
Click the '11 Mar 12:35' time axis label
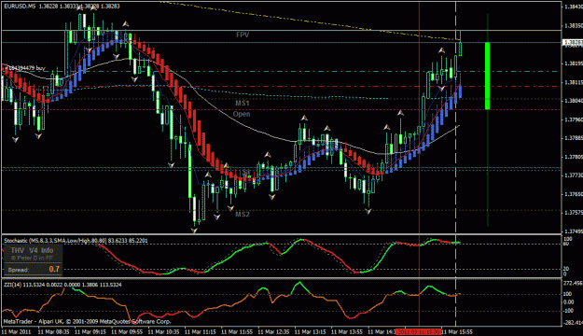pyautogui.click(x=273, y=331)
